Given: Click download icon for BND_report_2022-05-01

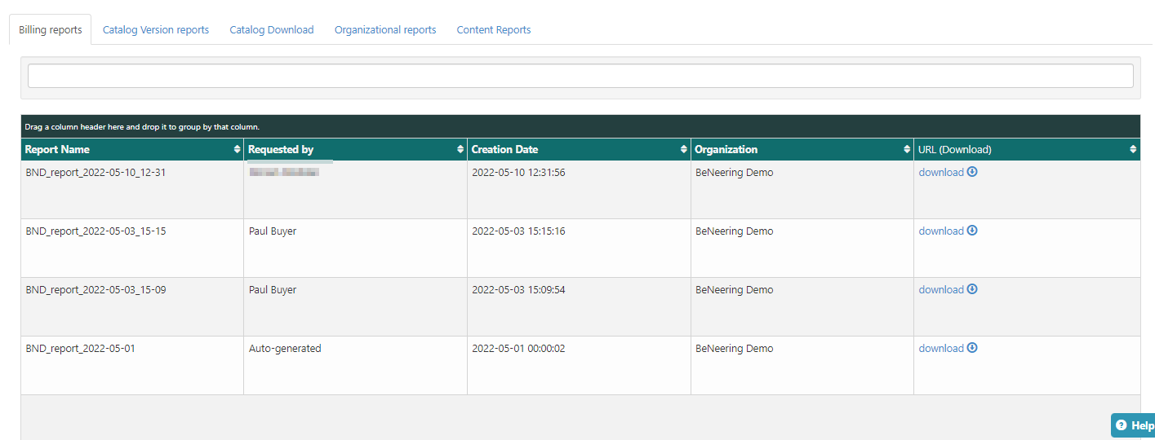Looking at the screenshot, I should click(x=972, y=348).
